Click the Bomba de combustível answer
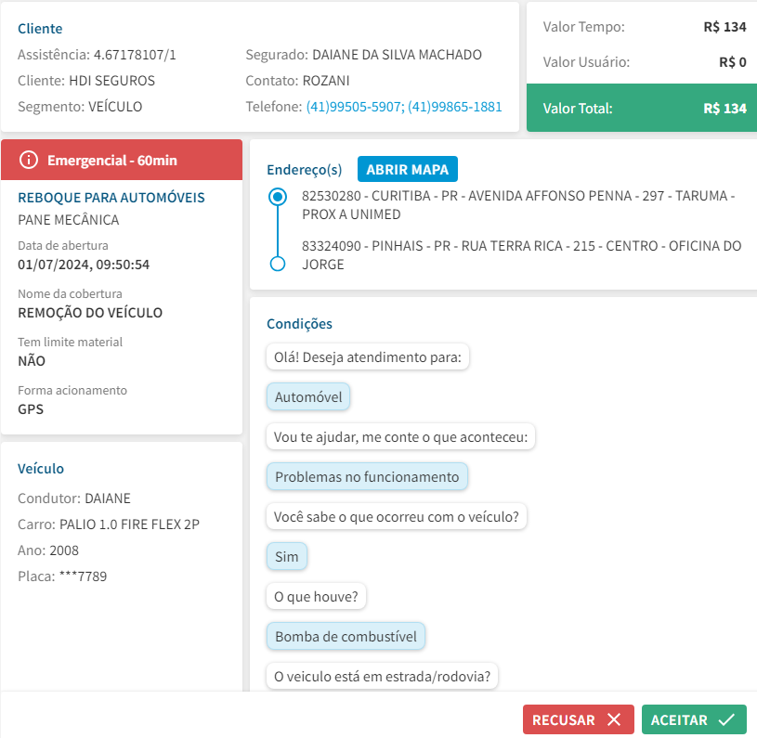Image resolution: width=757 pixels, height=738 pixels. click(x=346, y=637)
